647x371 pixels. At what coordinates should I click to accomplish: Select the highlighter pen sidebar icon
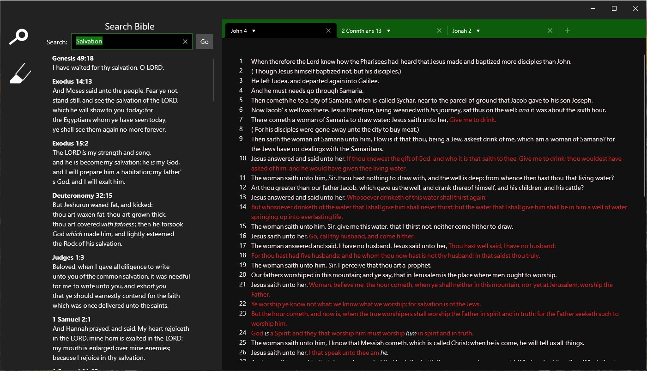[19, 73]
